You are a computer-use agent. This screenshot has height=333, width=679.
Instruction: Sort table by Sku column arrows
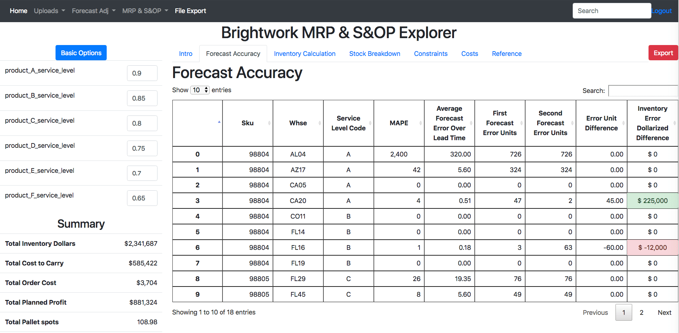click(269, 123)
